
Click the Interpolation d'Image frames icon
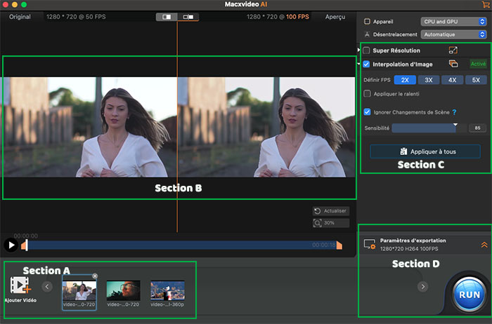(453, 64)
